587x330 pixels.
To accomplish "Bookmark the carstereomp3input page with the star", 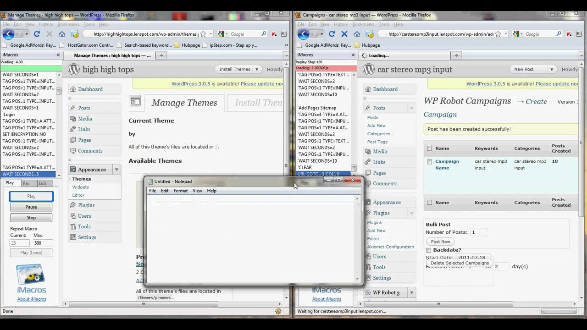I will pyautogui.click(x=498, y=34).
